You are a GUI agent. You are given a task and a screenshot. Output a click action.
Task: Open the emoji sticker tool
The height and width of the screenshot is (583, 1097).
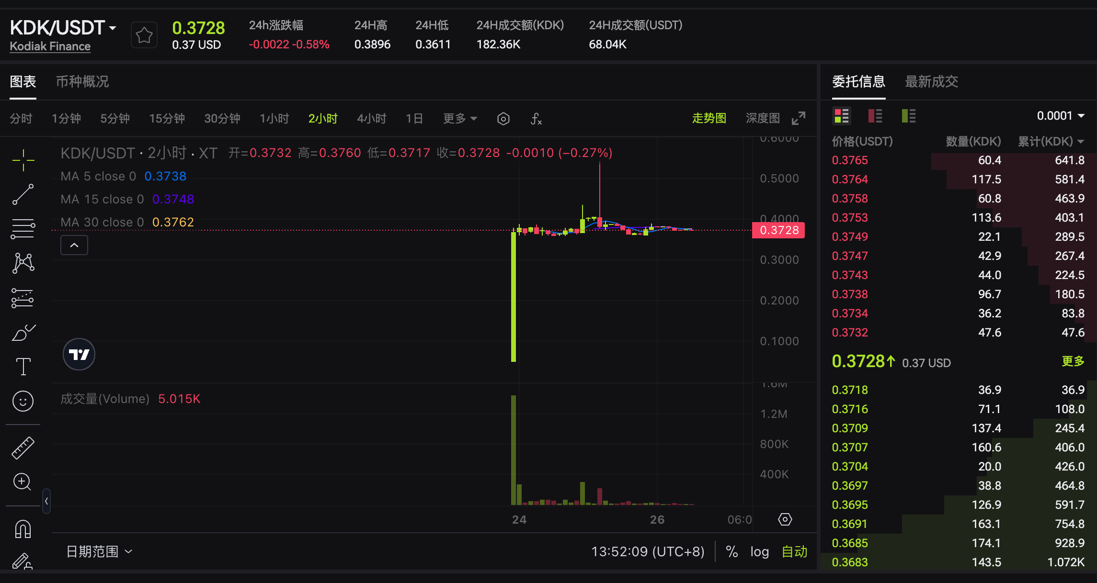[x=23, y=402]
